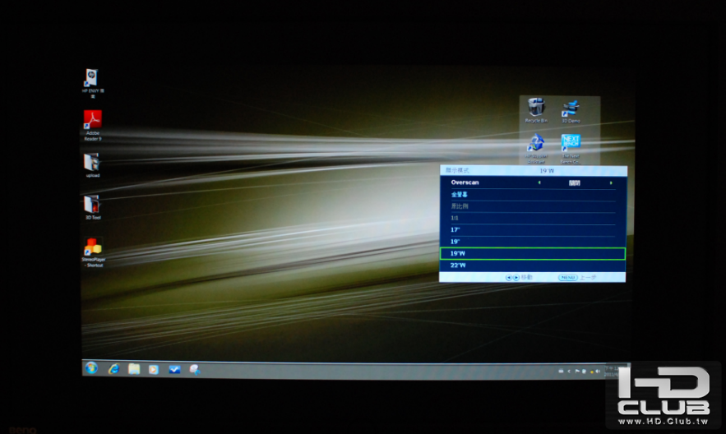Show hidden tray icons arrow
Screen dimensions: 726x434
569,371
